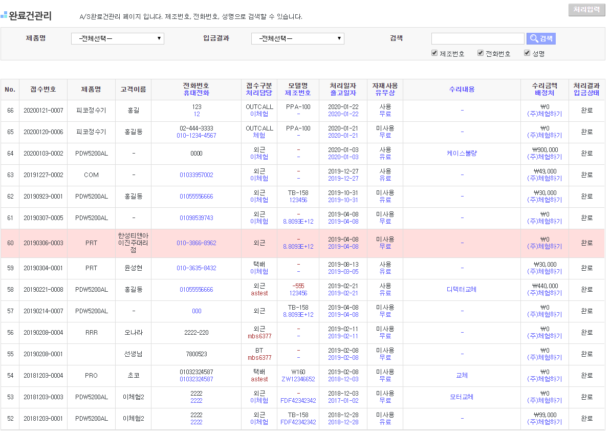610x433 pixels.
Task: Click serial number ZW12346652 link
Action: coord(298,379)
